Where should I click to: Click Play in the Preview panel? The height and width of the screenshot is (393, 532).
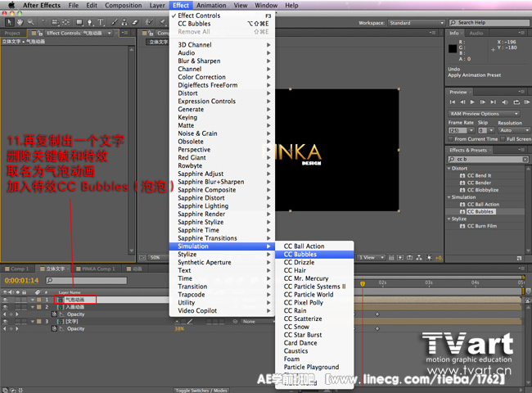coord(472,102)
